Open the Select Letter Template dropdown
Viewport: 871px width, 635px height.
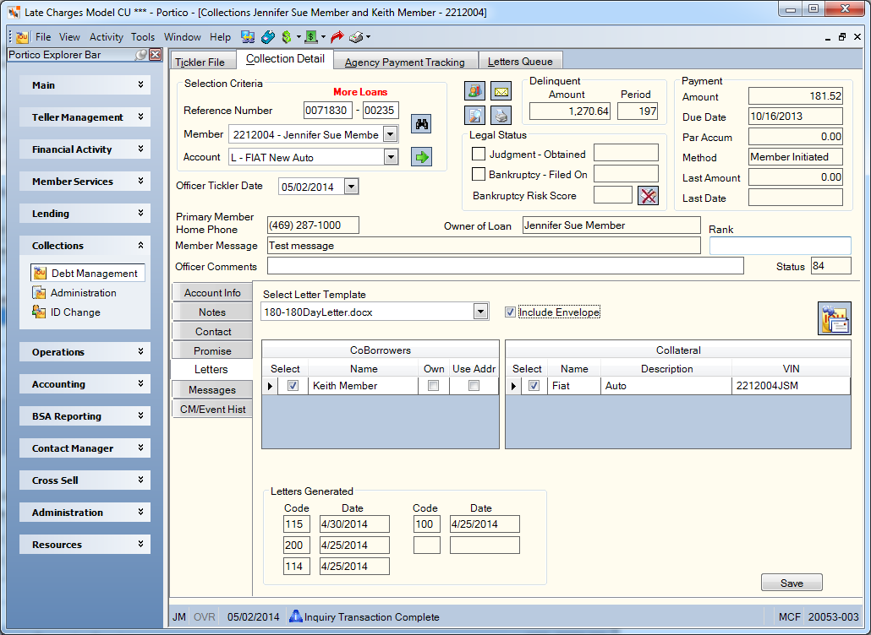point(480,312)
